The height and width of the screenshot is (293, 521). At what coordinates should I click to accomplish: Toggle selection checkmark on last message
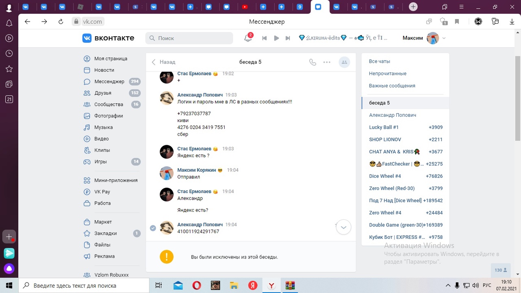tap(153, 228)
